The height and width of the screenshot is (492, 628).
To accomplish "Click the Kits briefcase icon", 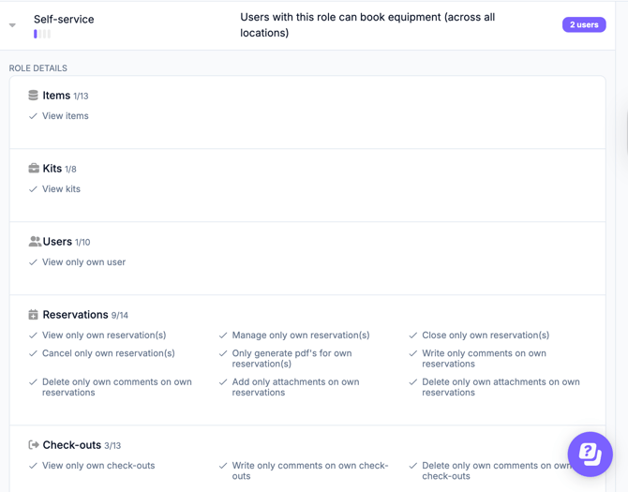I will [34, 169].
